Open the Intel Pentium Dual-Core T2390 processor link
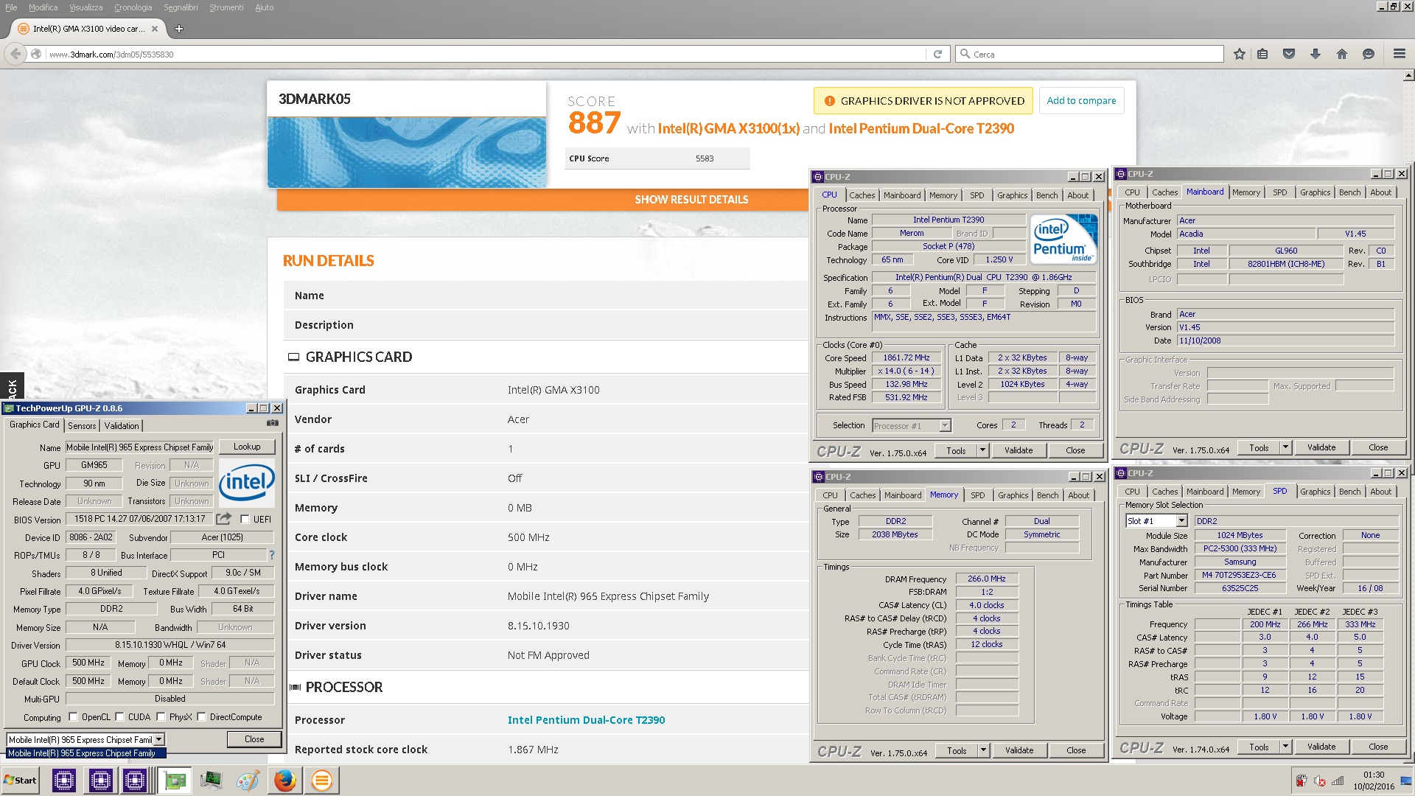The image size is (1415, 796). click(586, 720)
